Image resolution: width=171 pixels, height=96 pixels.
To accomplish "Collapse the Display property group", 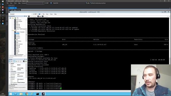I will coord(10,63).
